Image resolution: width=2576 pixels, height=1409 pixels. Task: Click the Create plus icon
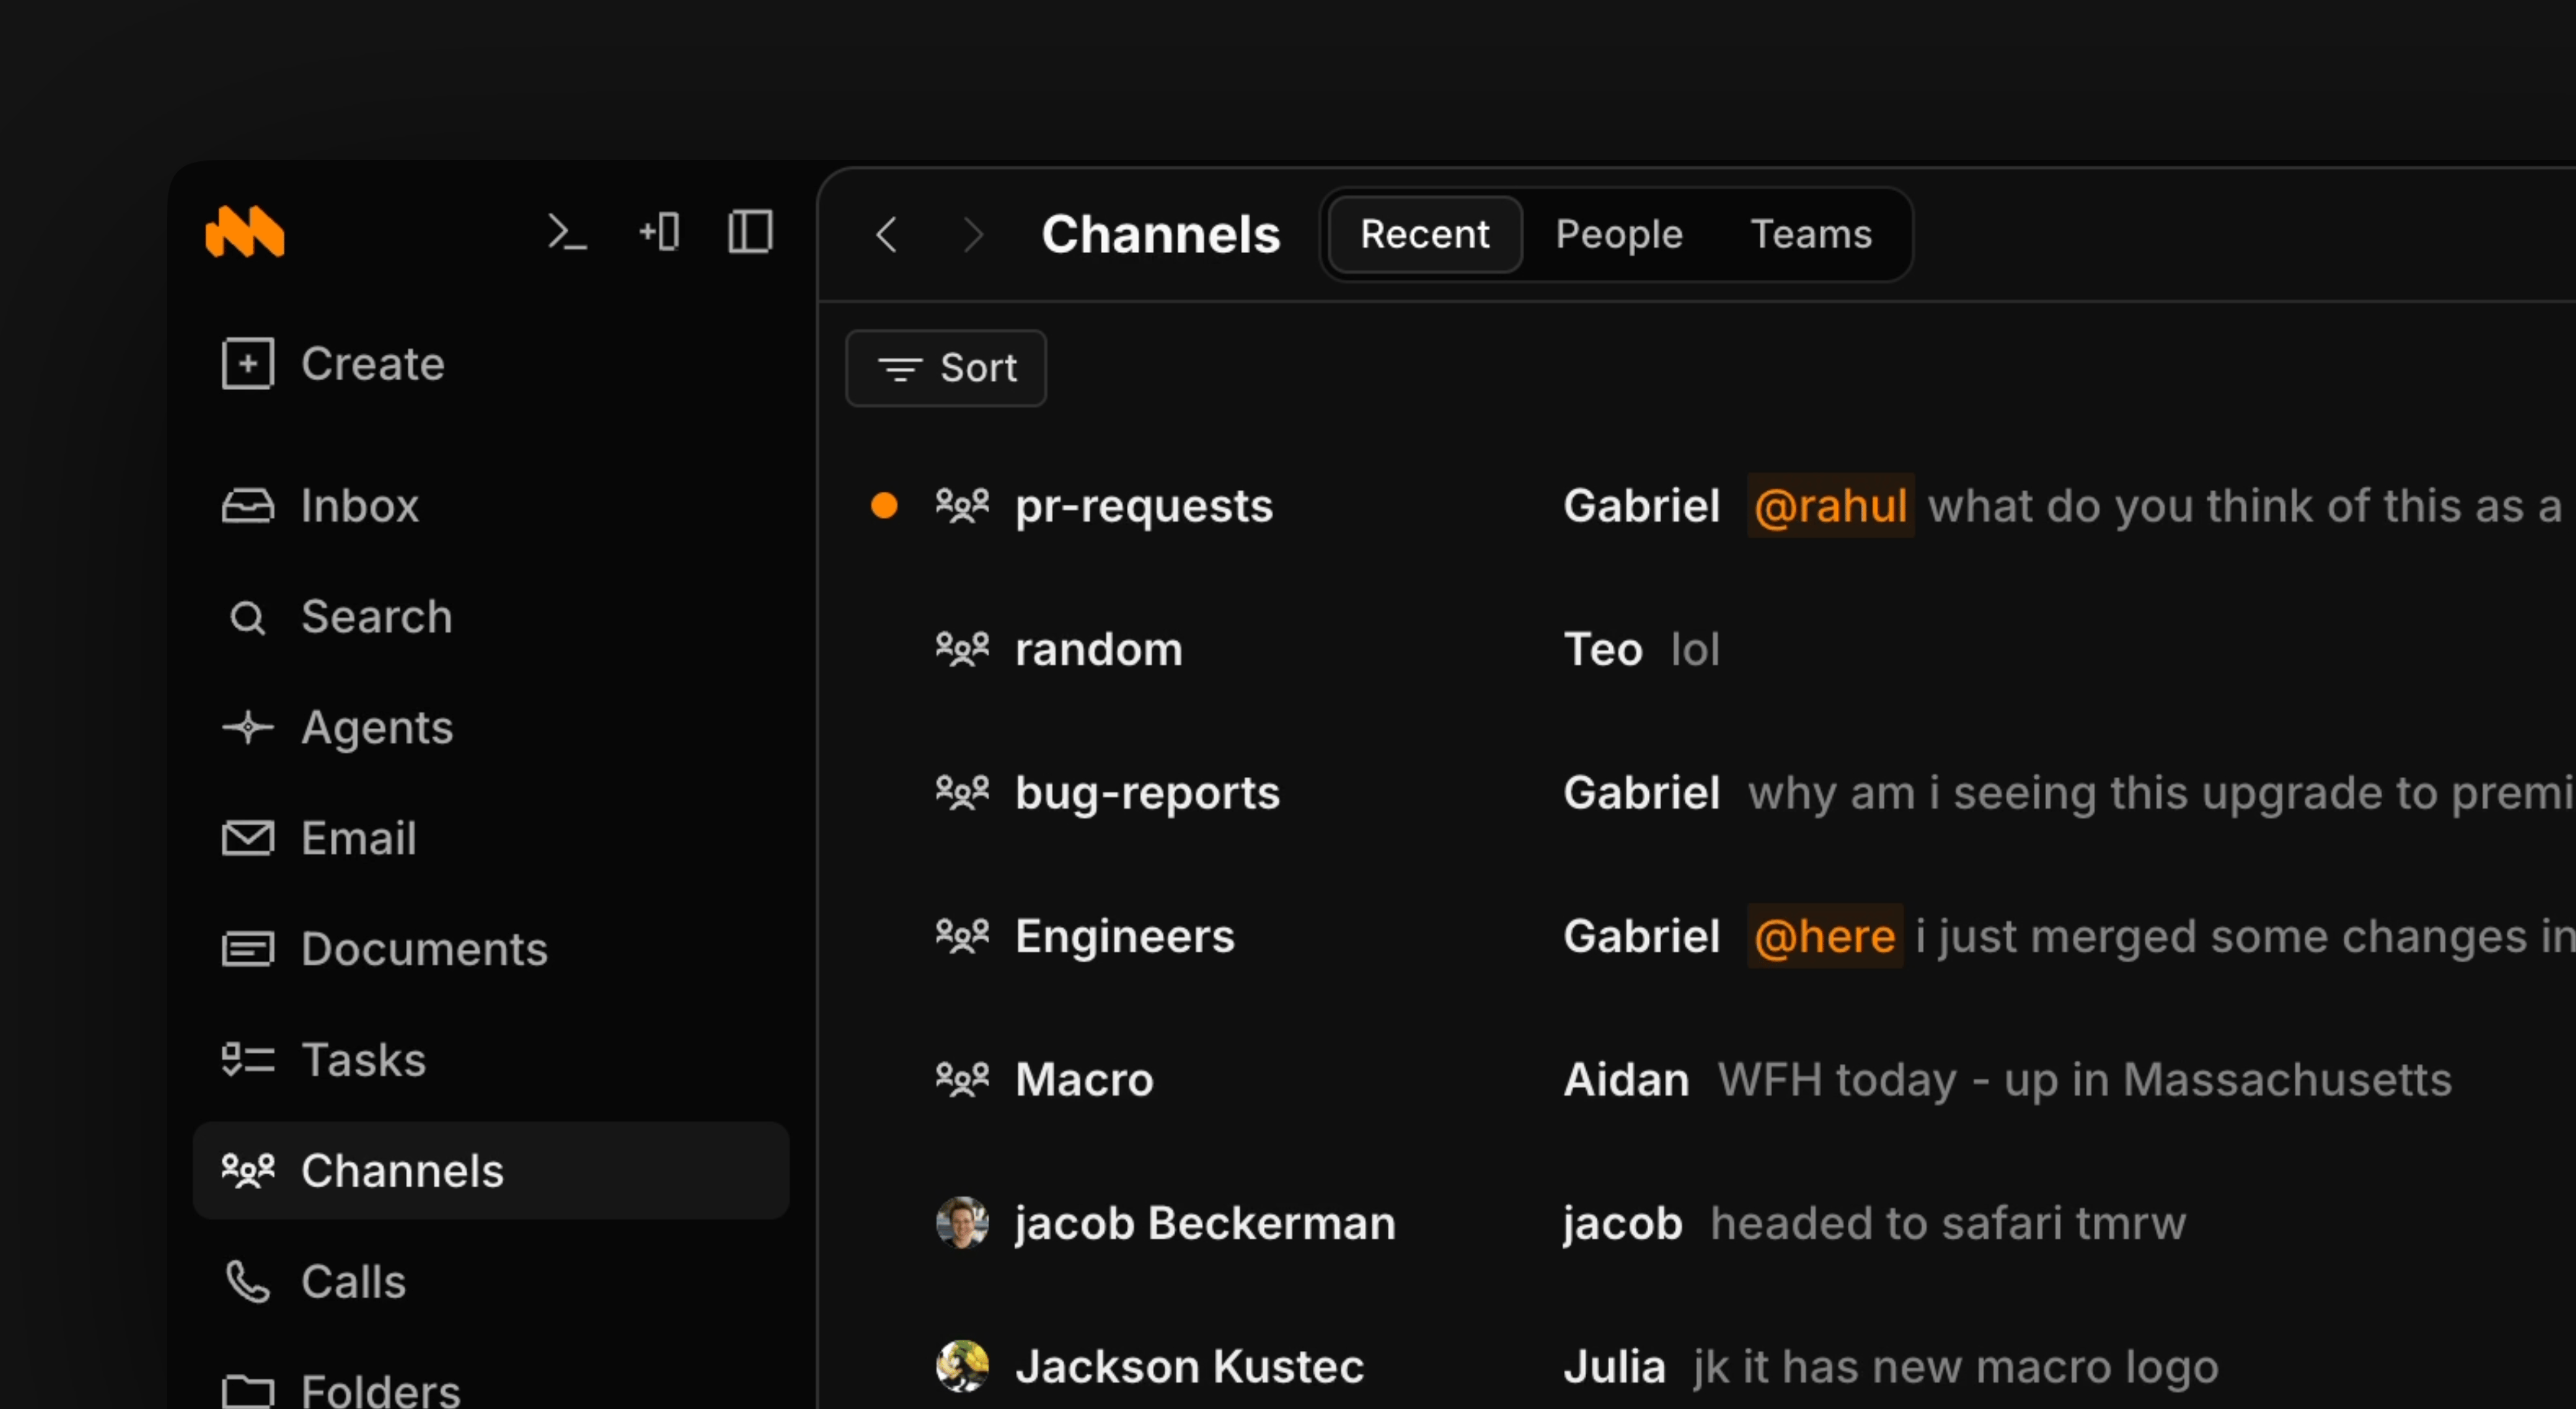[247, 363]
